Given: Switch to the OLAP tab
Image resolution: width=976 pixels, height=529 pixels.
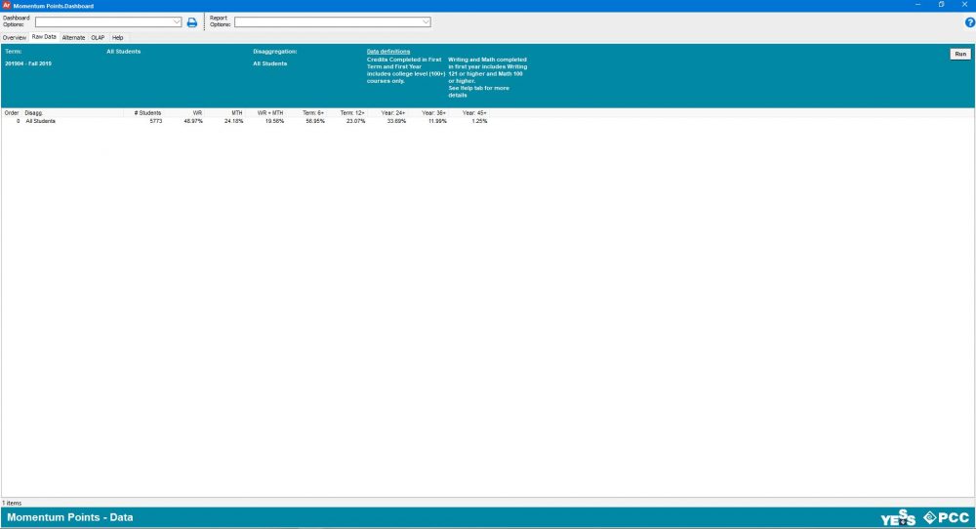Looking at the screenshot, I should tap(98, 37).
